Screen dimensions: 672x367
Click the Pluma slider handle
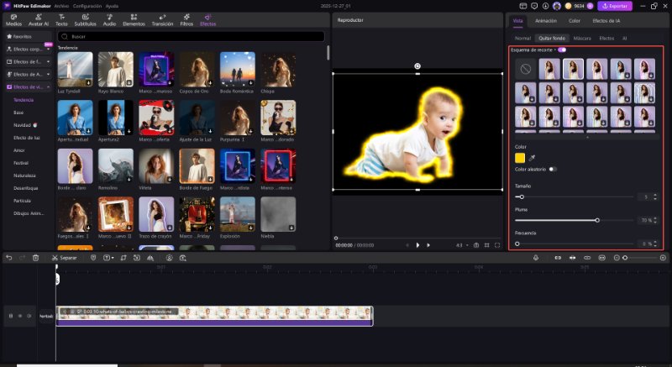point(597,220)
